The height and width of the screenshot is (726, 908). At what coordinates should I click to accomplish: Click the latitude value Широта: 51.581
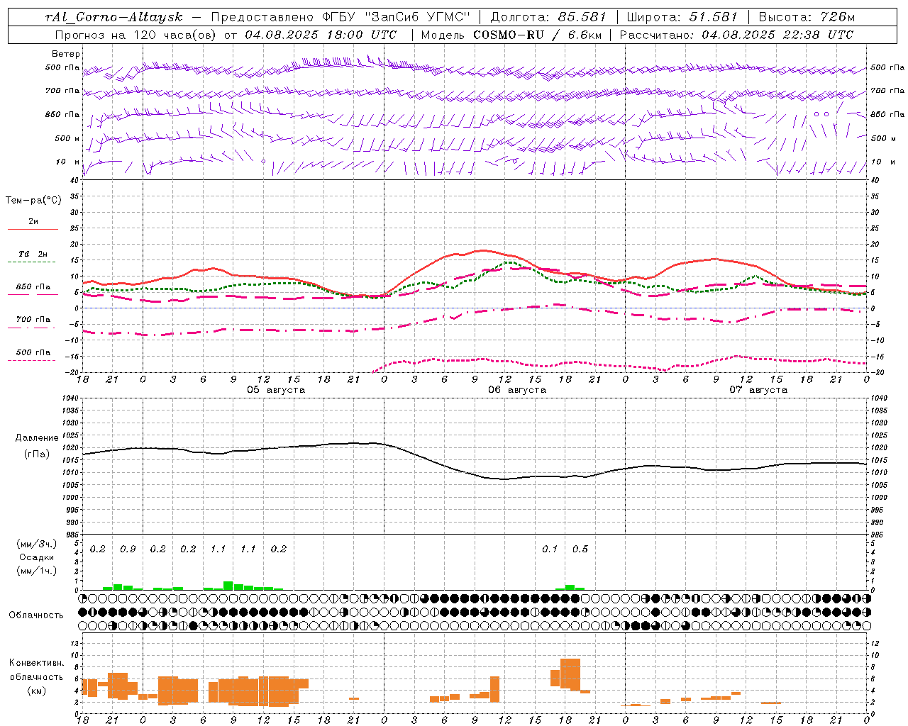[682, 17]
